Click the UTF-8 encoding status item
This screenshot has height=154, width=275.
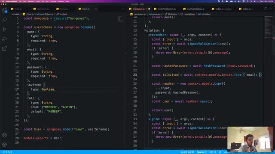pyautogui.click(x=213, y=152)
